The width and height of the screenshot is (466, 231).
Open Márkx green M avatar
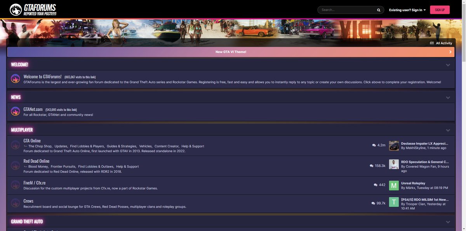394,185
